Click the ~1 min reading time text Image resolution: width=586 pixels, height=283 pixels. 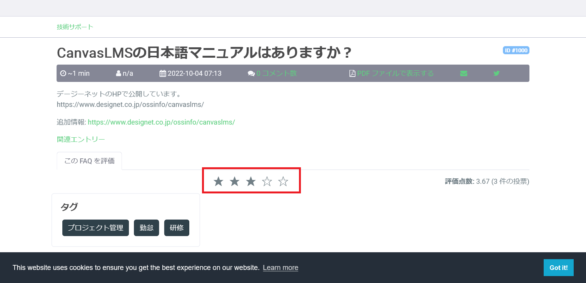79,73
